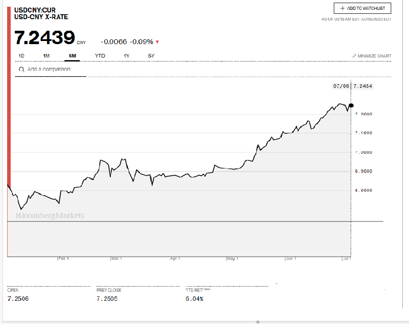Click the plus icon on Add to Watchlist
The image size is (409, 324).
pos(342,8)
